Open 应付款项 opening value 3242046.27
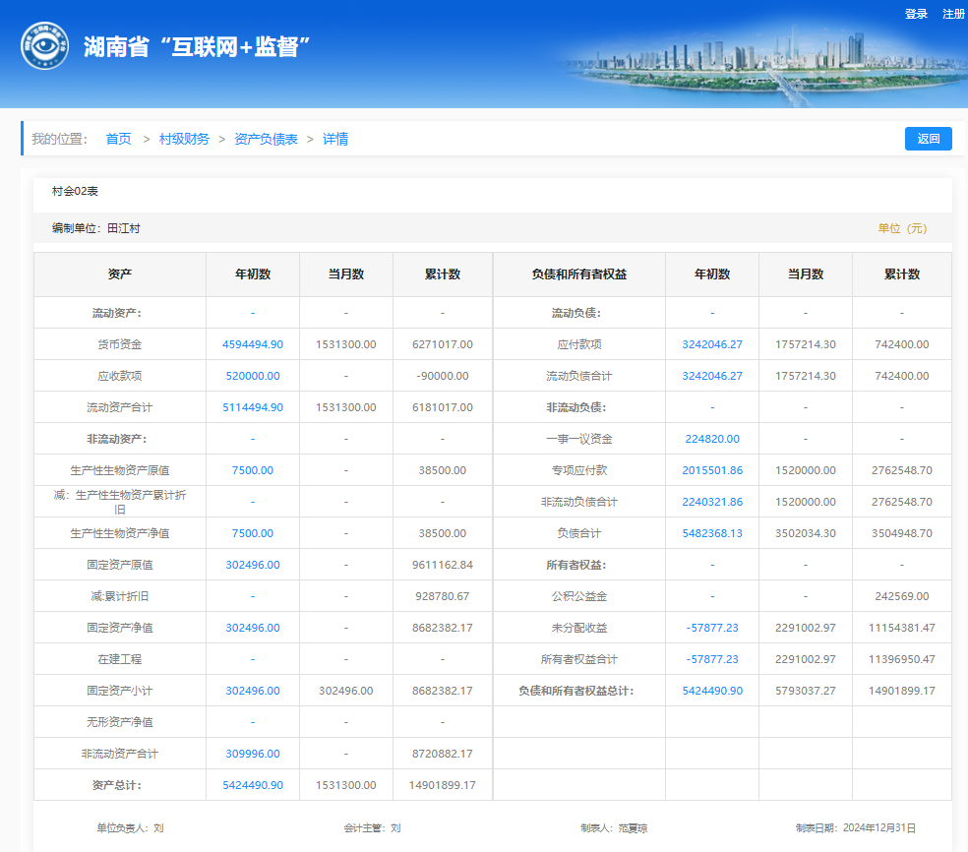The height and width of the screenshot is (852, 968). coord(712,344)
